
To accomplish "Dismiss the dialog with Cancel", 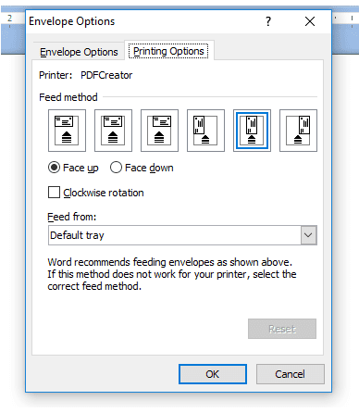I will [291, 374].
